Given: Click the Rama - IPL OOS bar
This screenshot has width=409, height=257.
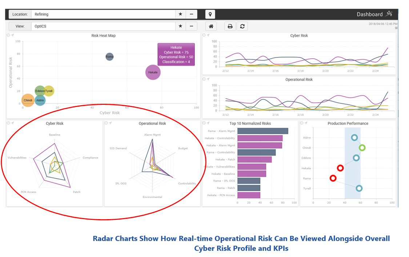Looking at the screenshot, I should tap(249, 181).
